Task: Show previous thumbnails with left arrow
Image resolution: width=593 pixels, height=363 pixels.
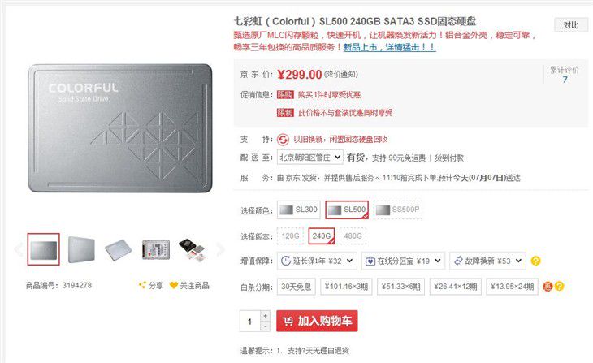Action: tap(19, 249)
